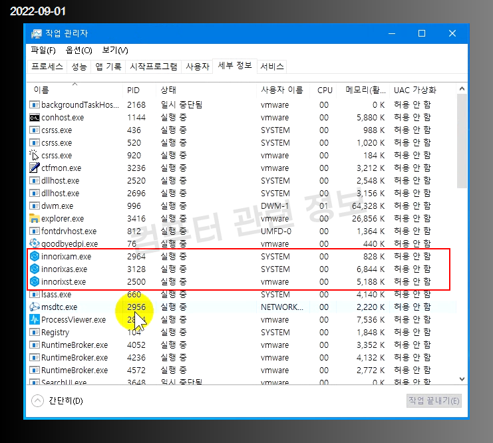The image size is (493, 443).
Task: Click the lsass.exe process icon
Action: pos(35,294)
